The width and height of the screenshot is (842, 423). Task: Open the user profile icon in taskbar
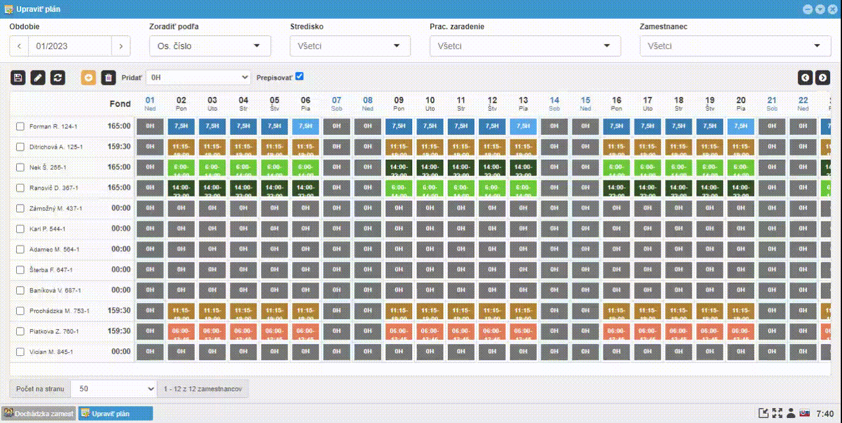click(x=791, y=413)
